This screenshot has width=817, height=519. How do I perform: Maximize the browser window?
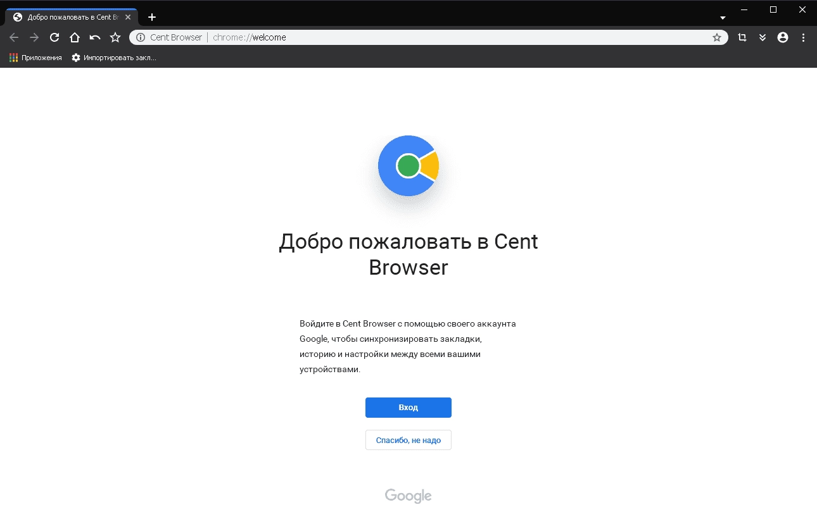773,9
